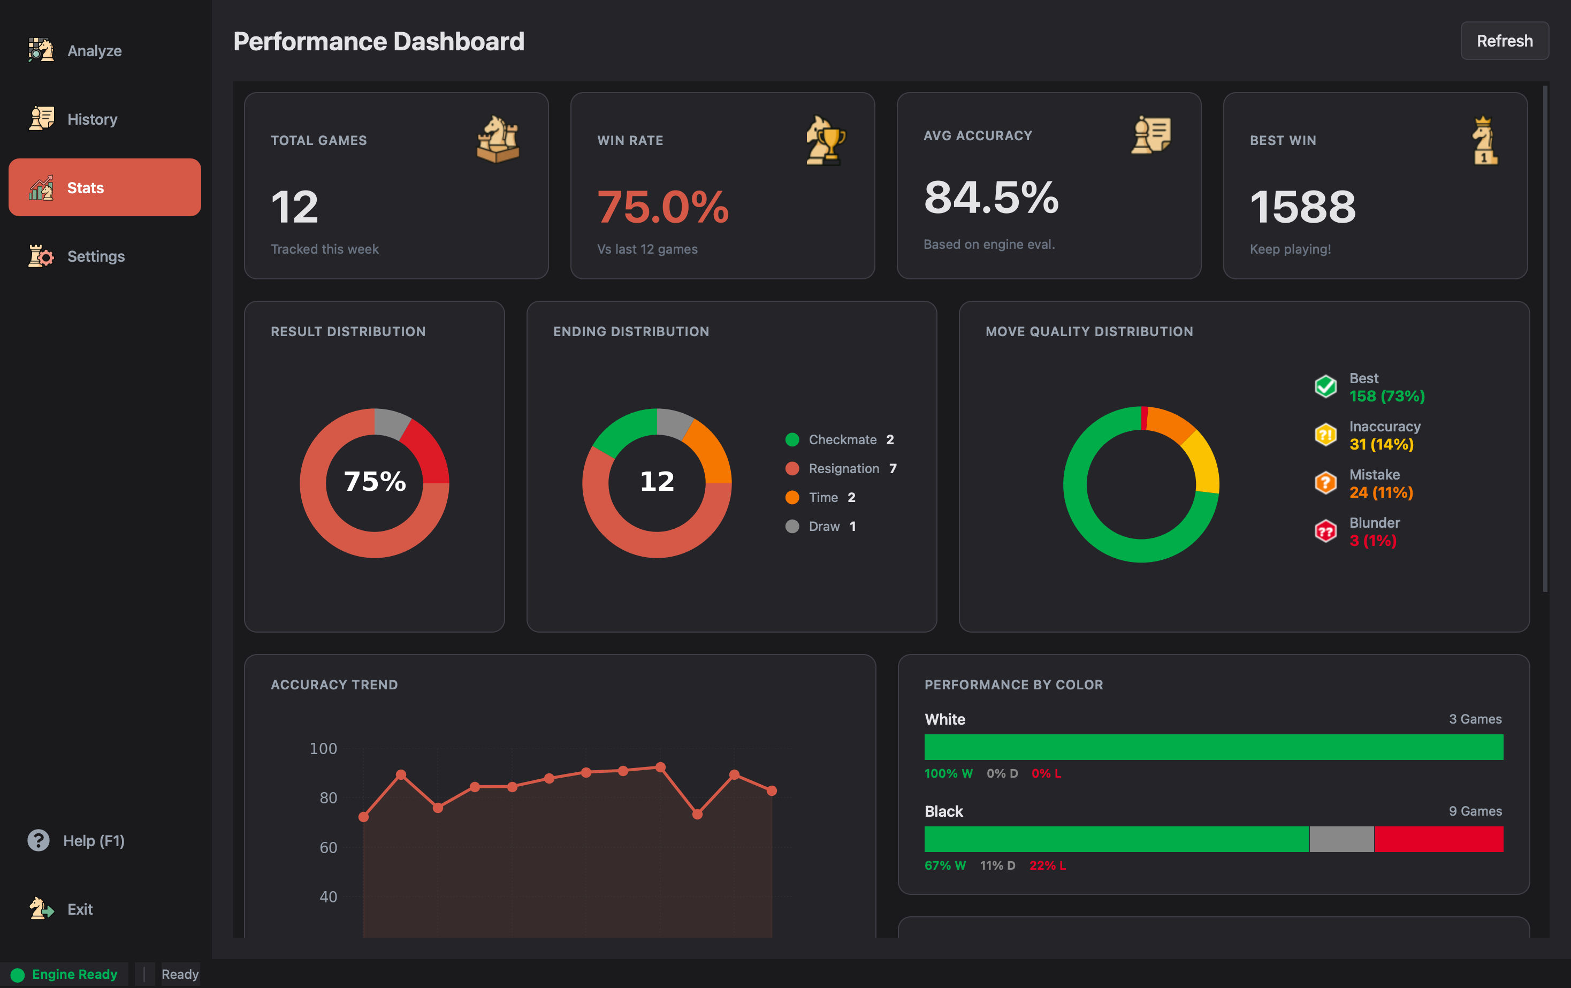This screenshot has height=988, width=1571.
Task: Click the Win Rate trophy icon
Action: click(x=825, y=140)
